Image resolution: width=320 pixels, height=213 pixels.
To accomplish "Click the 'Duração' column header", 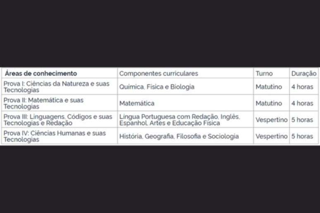I will pyautogui.click(x=304, y=73).
